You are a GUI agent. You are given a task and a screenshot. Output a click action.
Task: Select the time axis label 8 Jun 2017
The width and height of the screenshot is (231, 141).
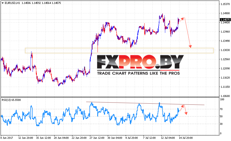click(7, 138)
